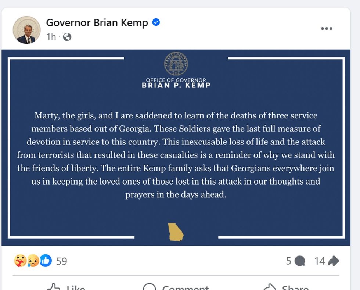Click the Like label to react

[x=75, y=287]
